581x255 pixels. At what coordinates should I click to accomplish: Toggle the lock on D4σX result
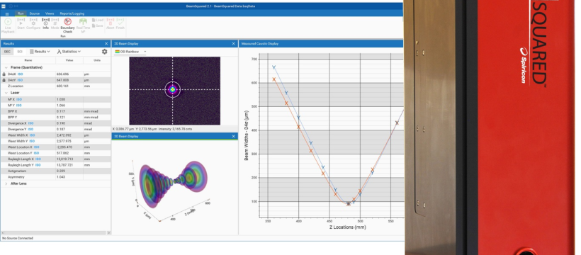pyautogui.click(x=4, y=74)
